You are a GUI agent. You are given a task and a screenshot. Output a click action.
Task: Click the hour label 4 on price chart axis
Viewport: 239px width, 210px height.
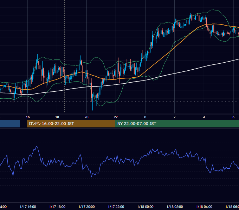click(x=204, y=117)
